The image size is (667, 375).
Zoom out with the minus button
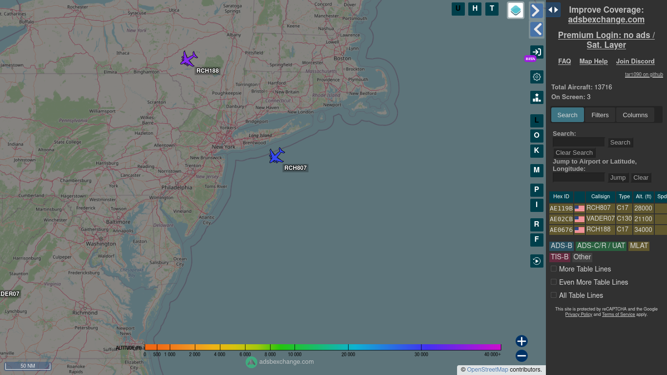pyautogui.click(x=521, y=355)
